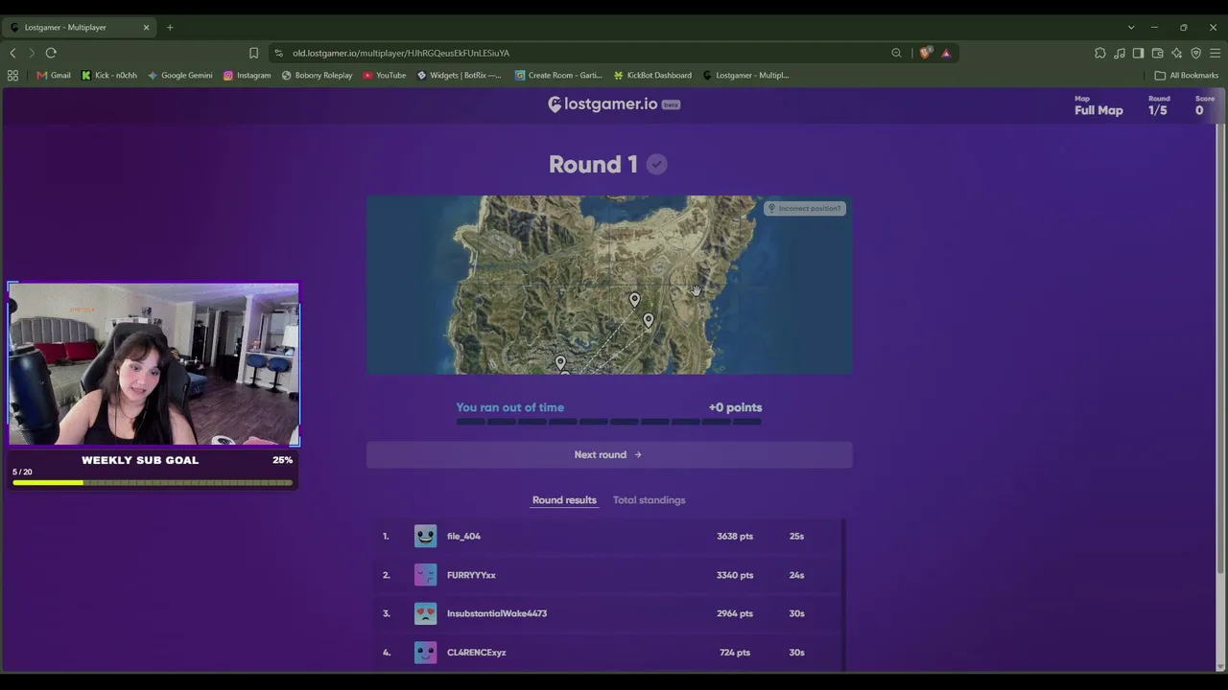Open the KickBot Dashboard bookmark

pyautogui.click(x=652, y=75)
